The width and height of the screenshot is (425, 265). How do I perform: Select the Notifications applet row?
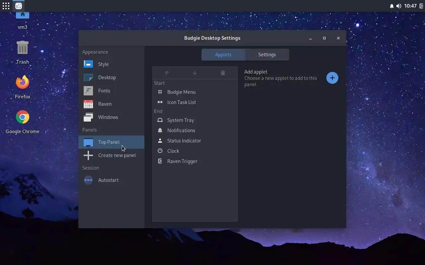[195, 131]
